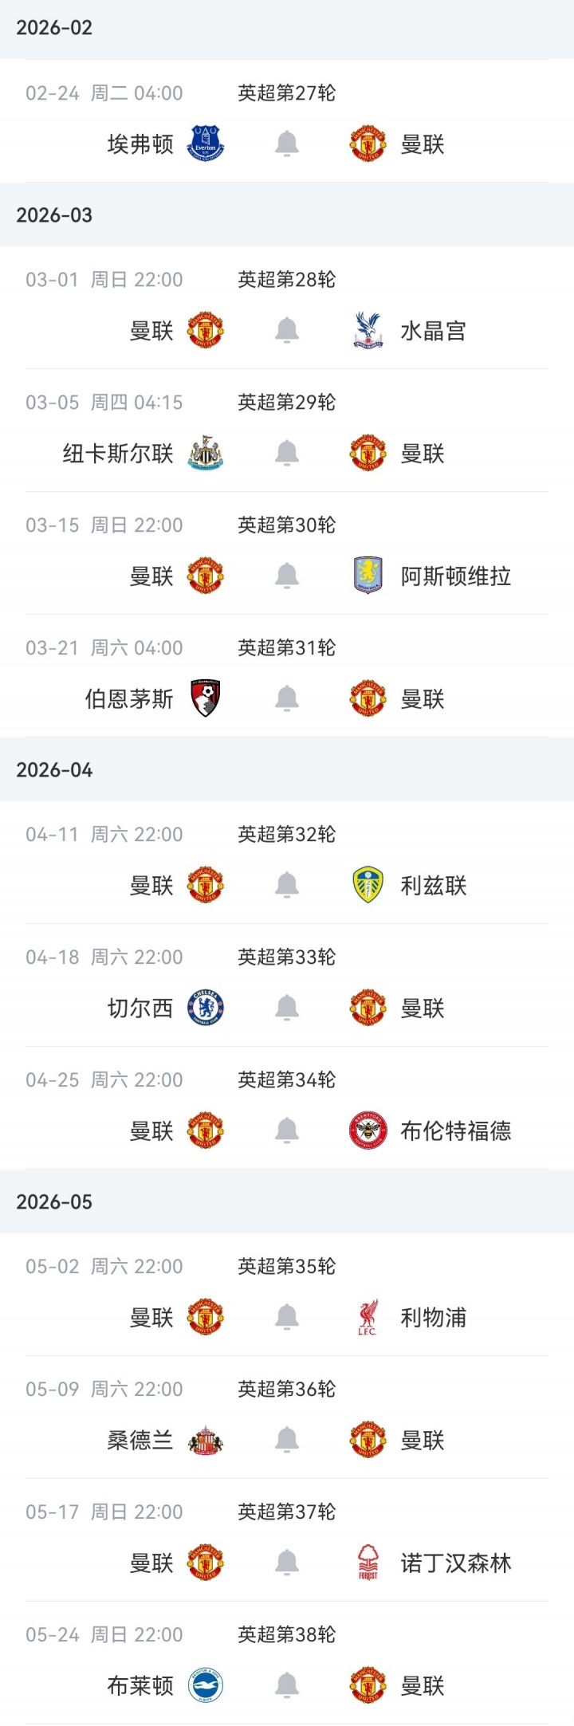The height and width of the screenshot is (1726, 574).
Task: Click the Crystal Palace club crest
Action: click(368, 331)
